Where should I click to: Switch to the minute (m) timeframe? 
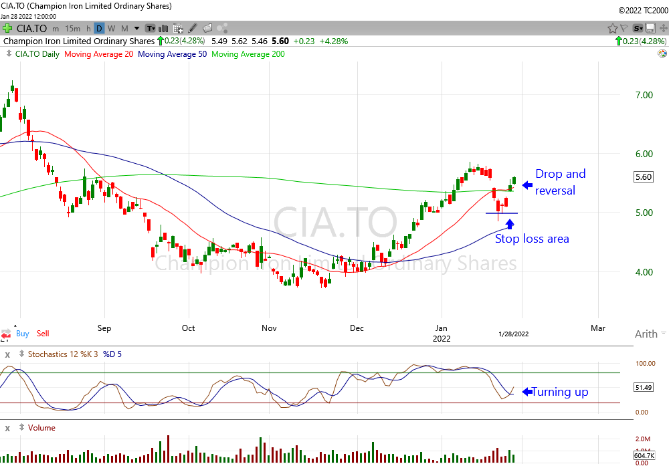click(x=56, y=29)
